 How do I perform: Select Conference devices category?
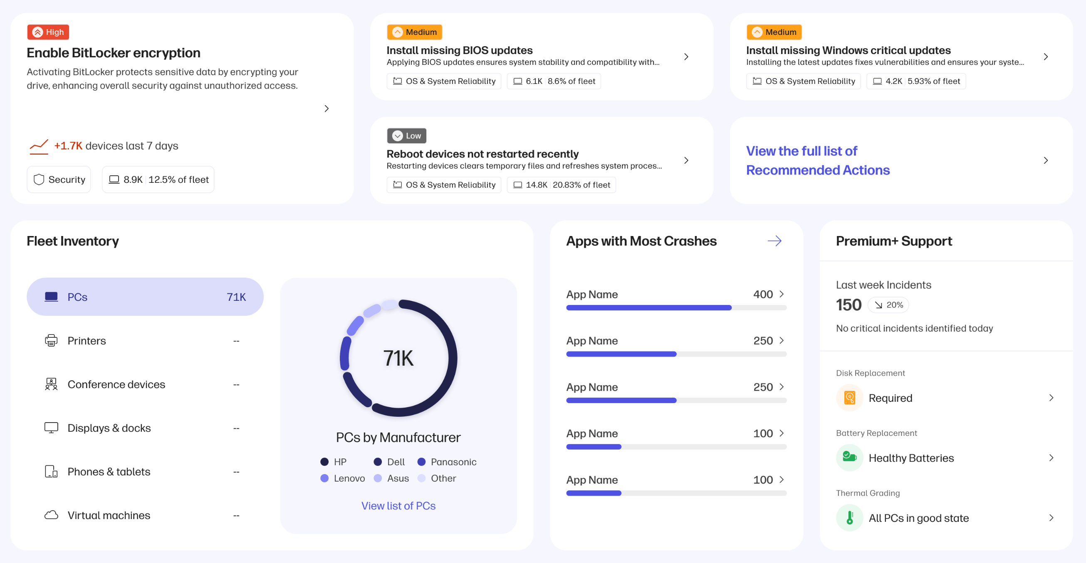click(145, 384)
